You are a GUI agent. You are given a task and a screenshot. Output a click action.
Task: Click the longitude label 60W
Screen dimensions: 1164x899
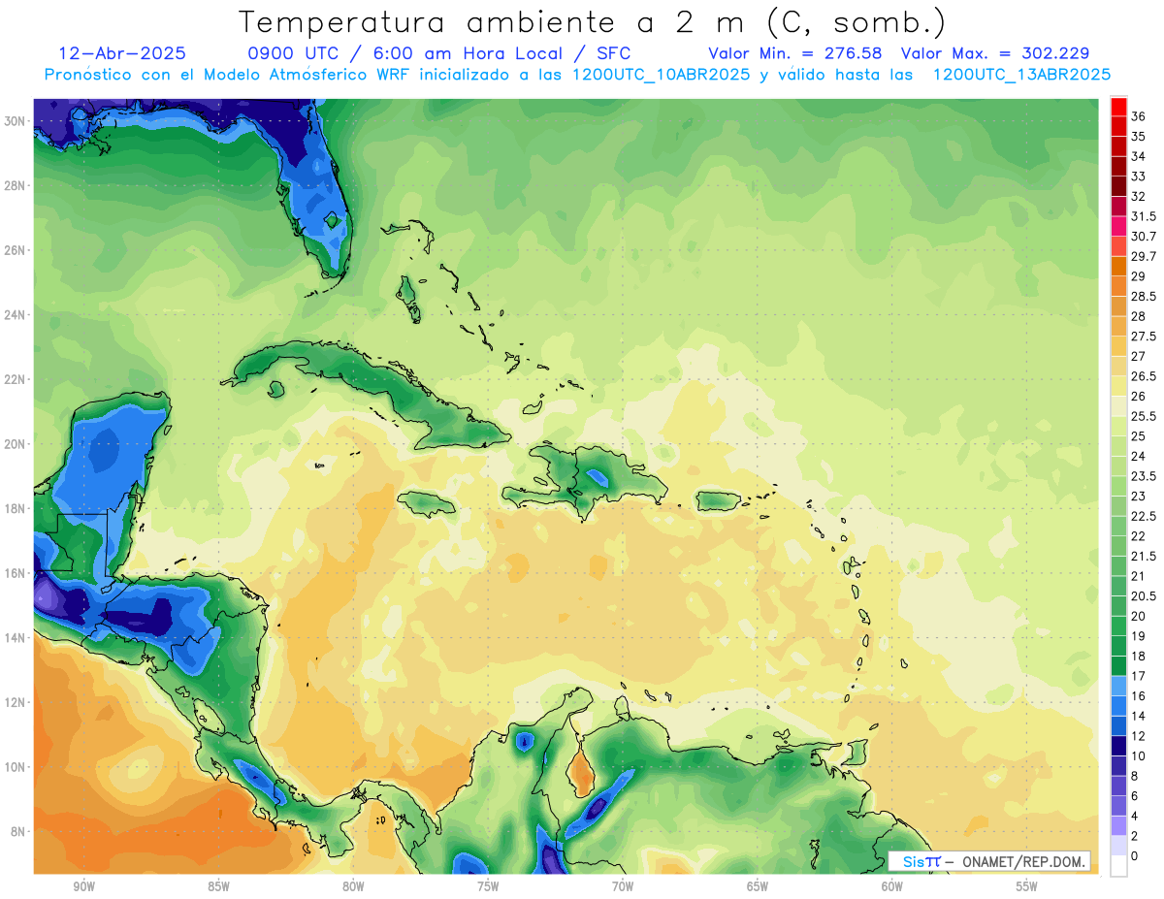[892, 887]
